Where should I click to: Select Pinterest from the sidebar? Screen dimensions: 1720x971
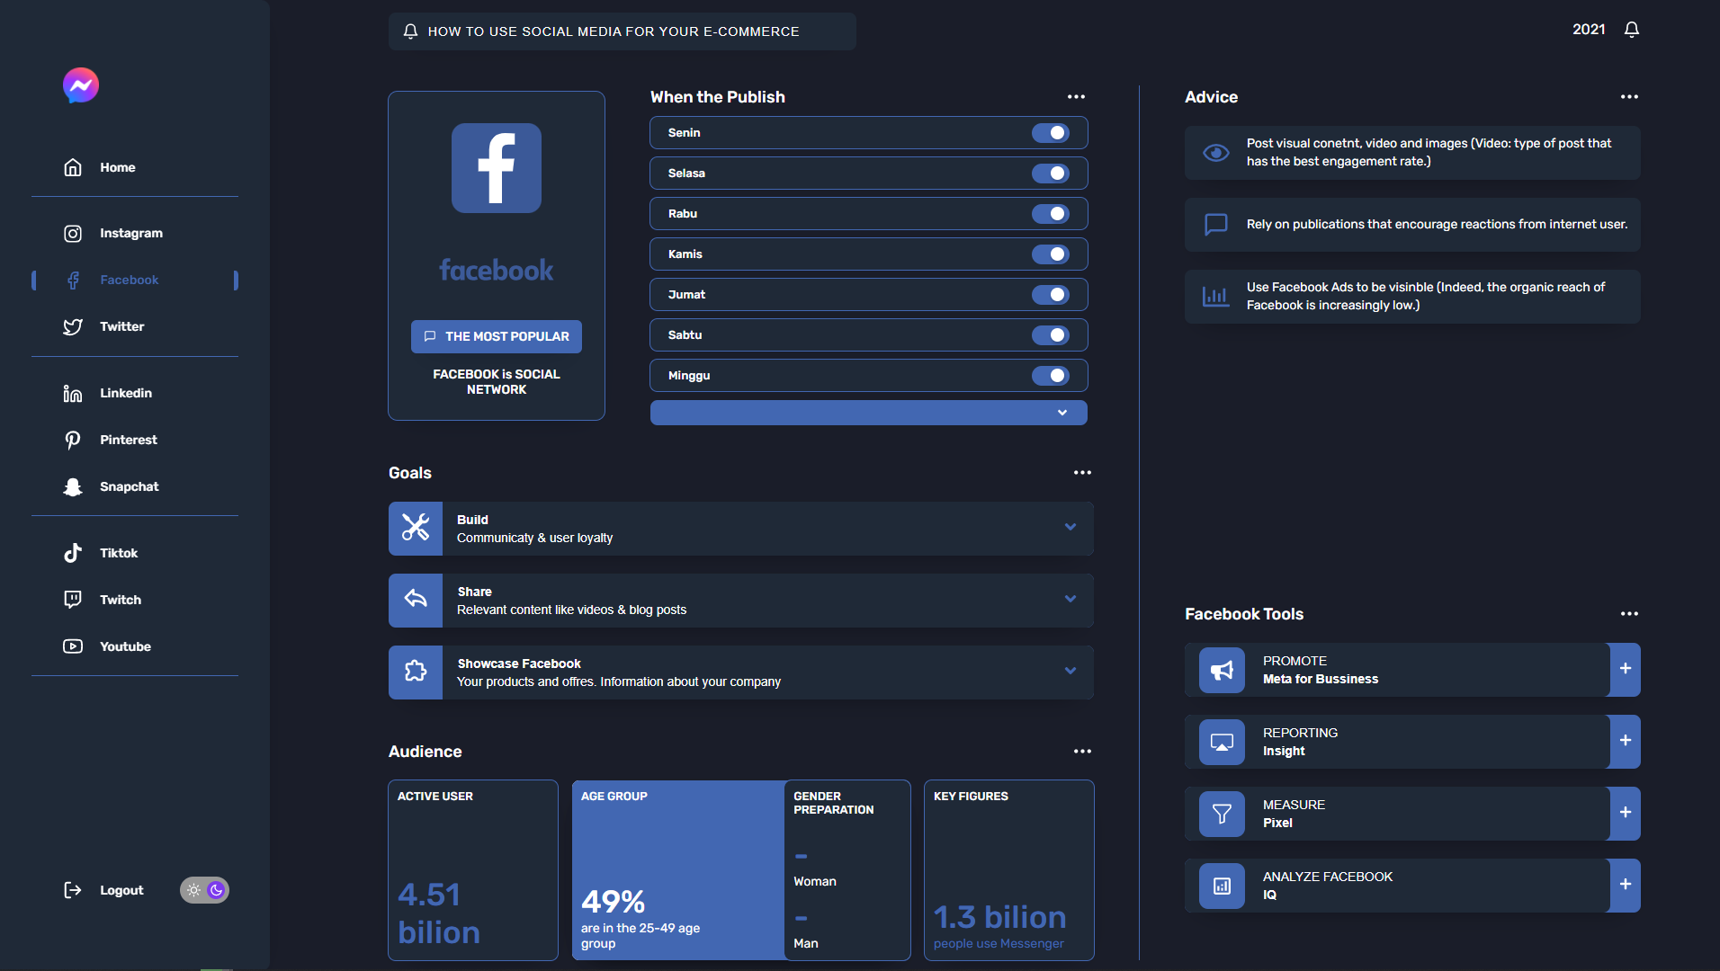tap(129, 440)
